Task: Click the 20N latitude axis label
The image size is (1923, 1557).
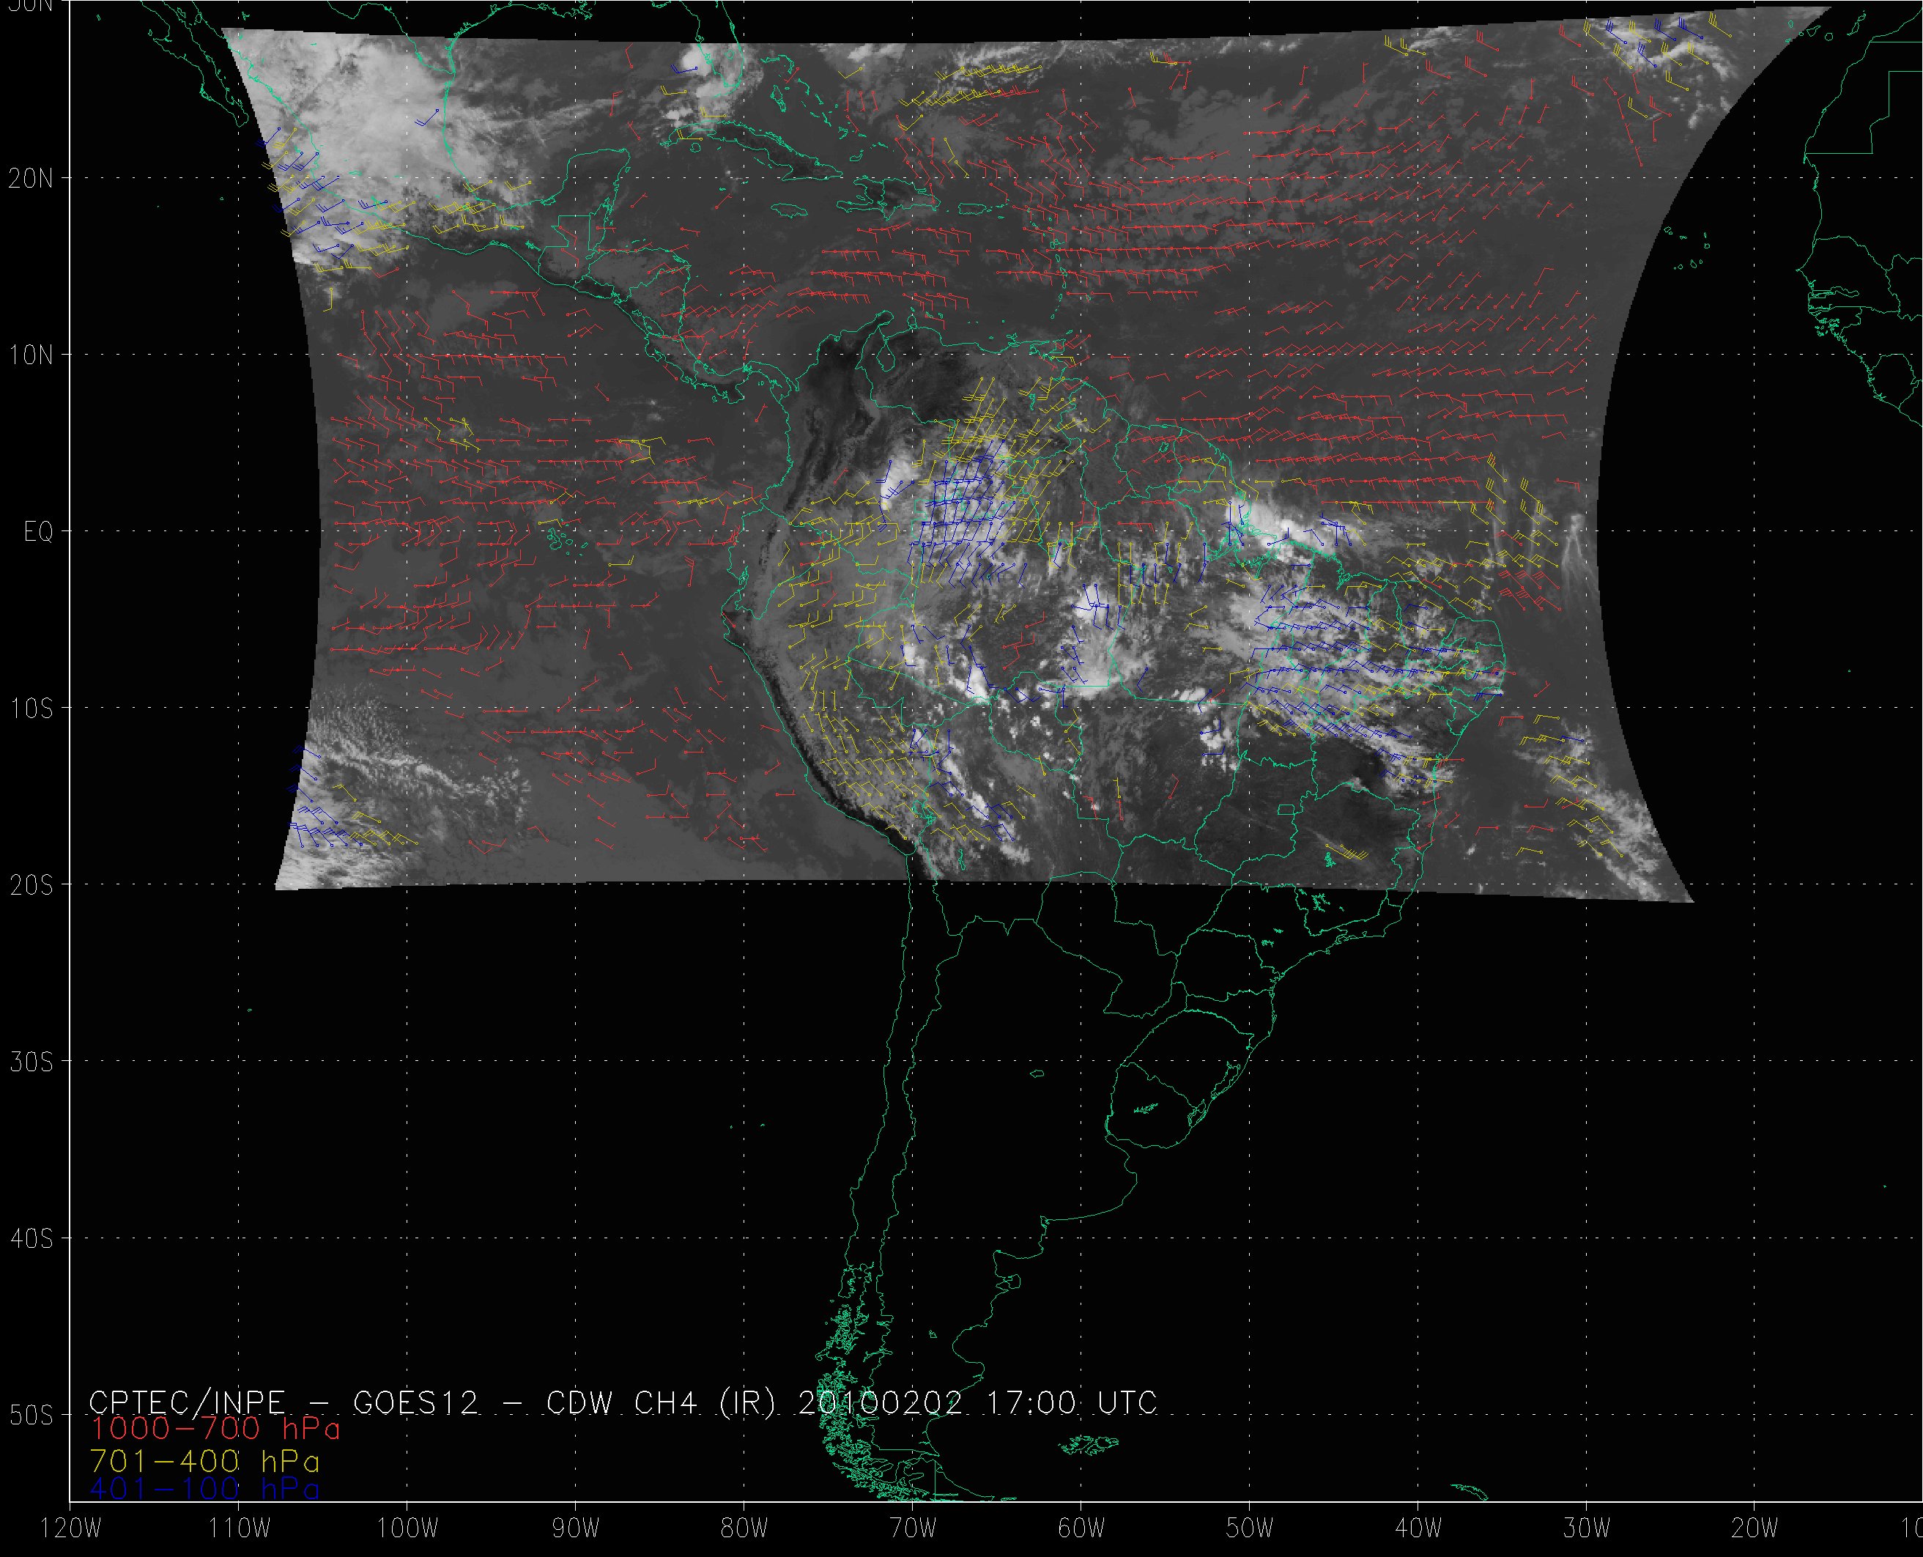Action: tap(31, 179)
